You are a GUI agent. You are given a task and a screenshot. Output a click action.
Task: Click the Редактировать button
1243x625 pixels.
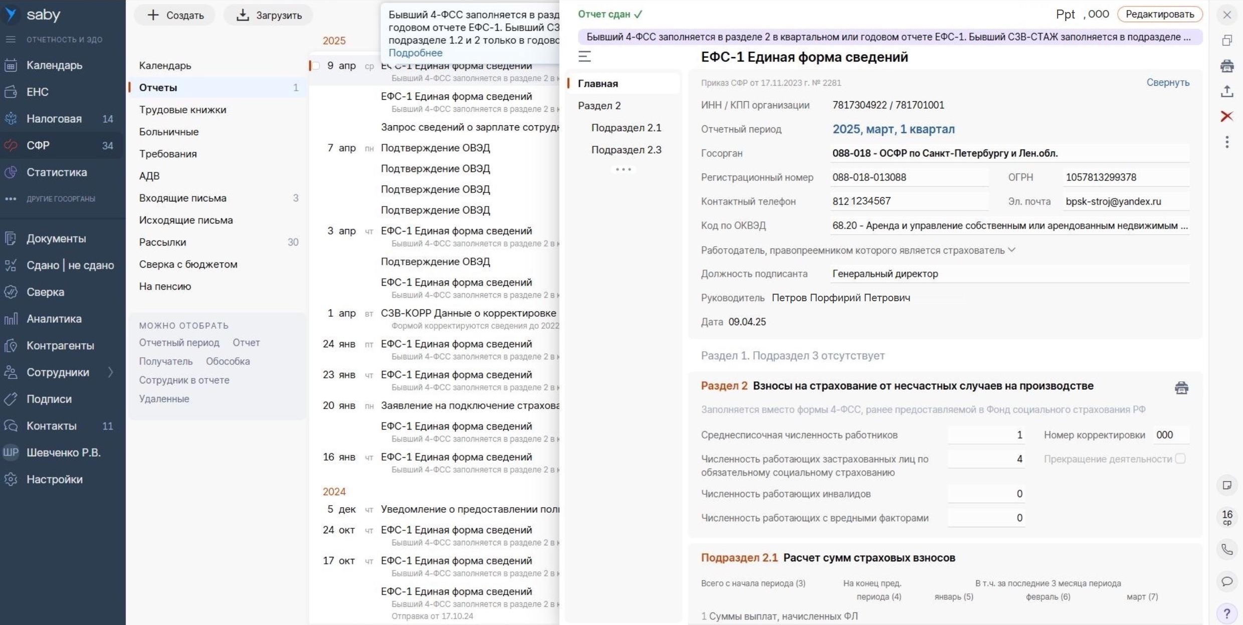[x=1159, y=14]
